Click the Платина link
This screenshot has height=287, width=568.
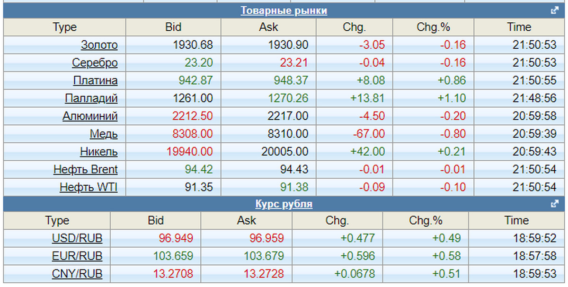[95, 80]
